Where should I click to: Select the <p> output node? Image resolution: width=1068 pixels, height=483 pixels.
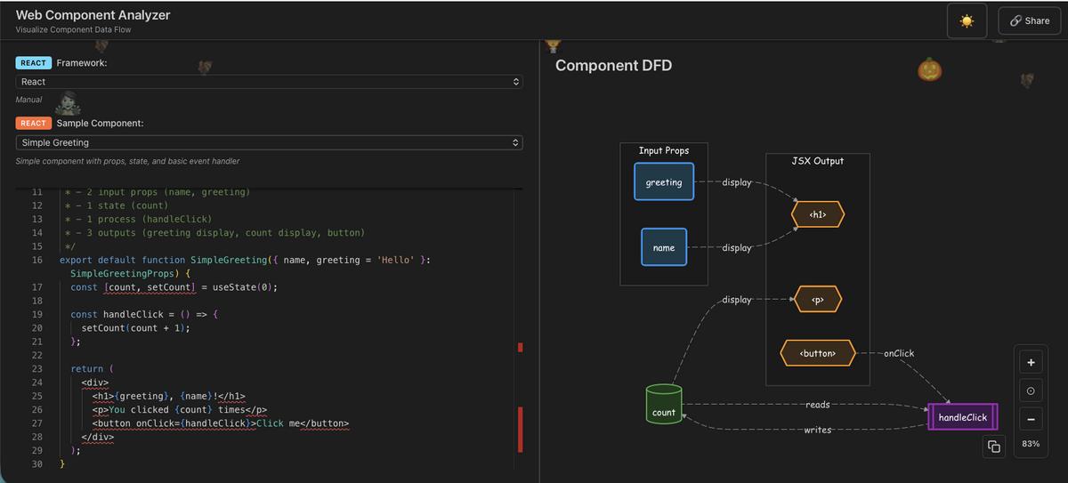[817, 300]
